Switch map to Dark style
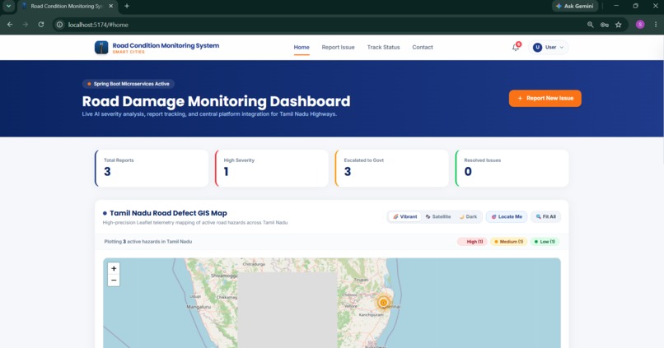Screen dimensions: 664x348 (469, 216)
